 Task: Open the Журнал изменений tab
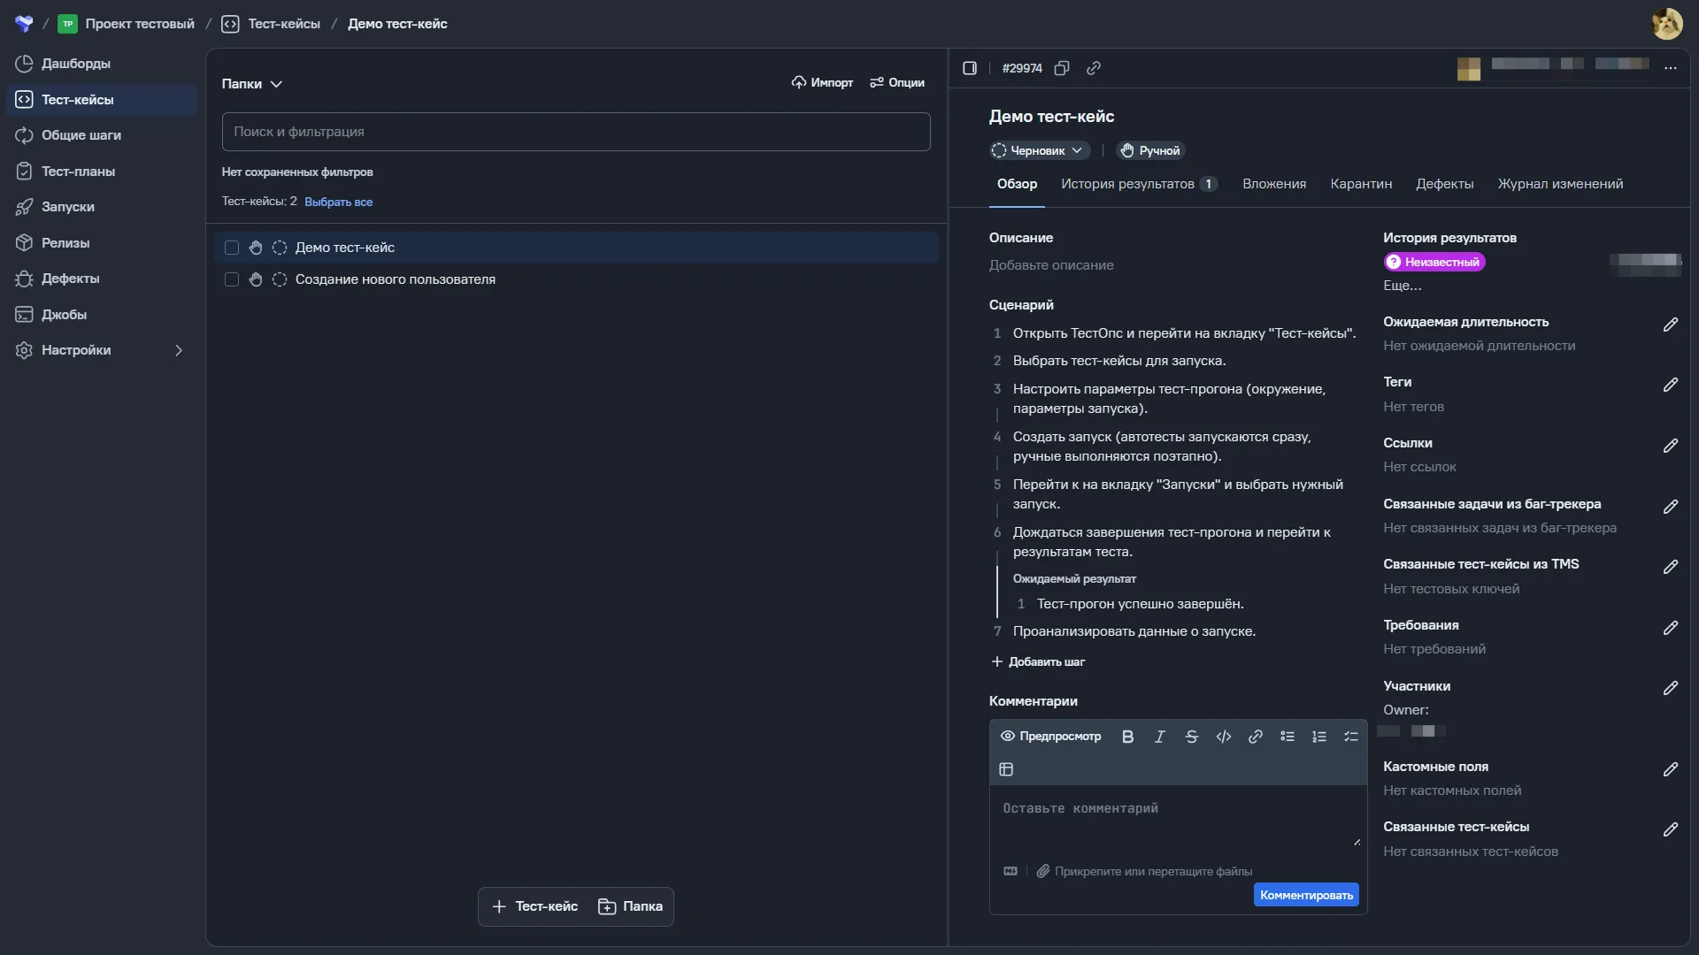[x=1560, y=184]
